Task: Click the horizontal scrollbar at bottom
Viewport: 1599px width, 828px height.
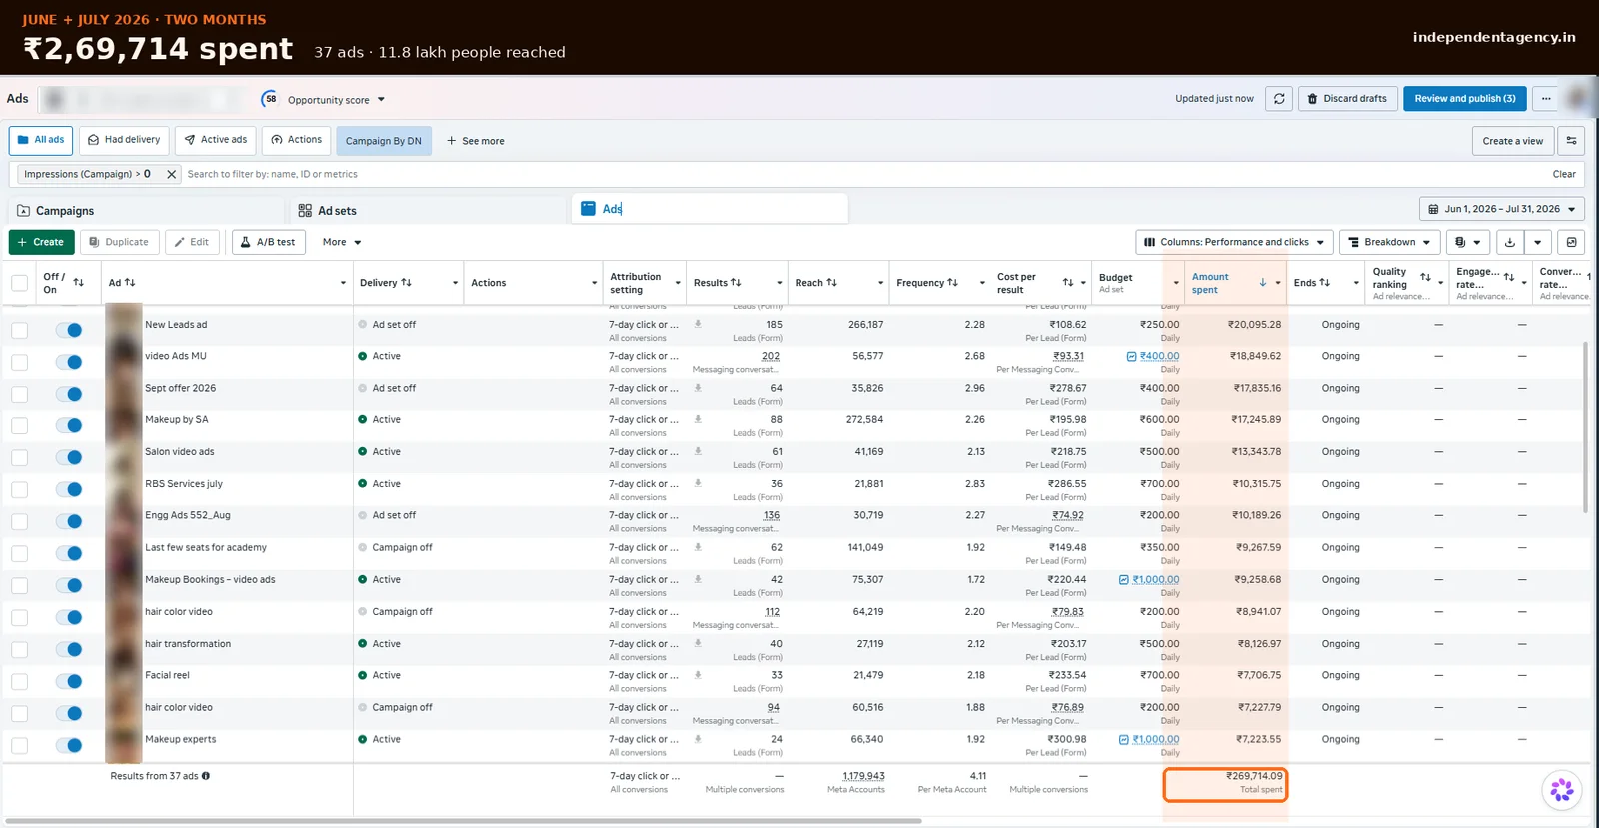Action: [x=463, y=821]
